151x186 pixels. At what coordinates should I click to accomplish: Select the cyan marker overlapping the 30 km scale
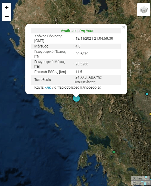(x=146, y=177)
